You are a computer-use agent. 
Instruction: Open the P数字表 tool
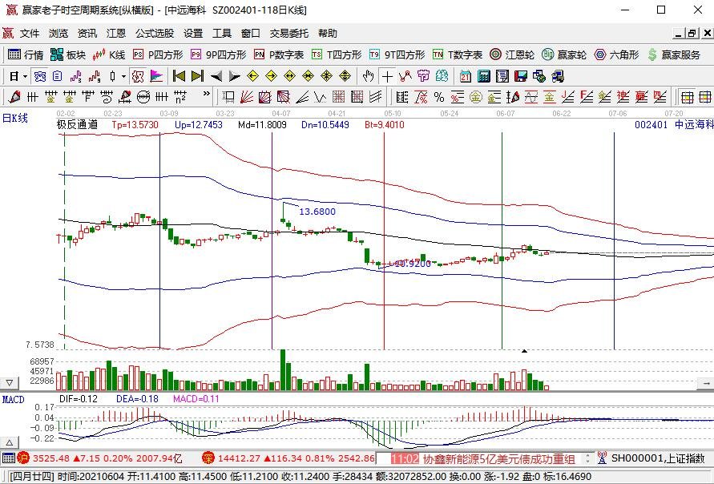[279, 54]
